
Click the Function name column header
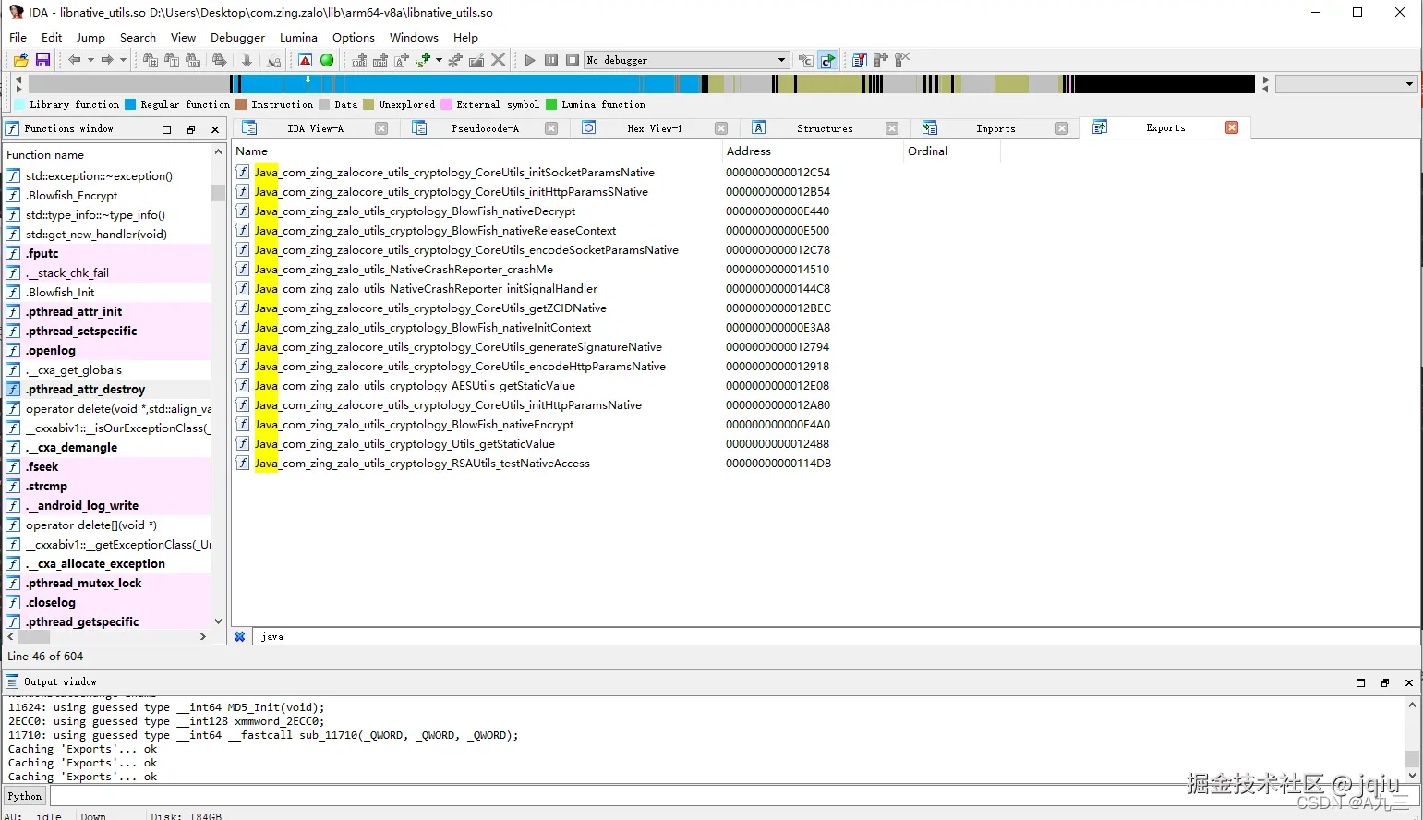(108, 155)
